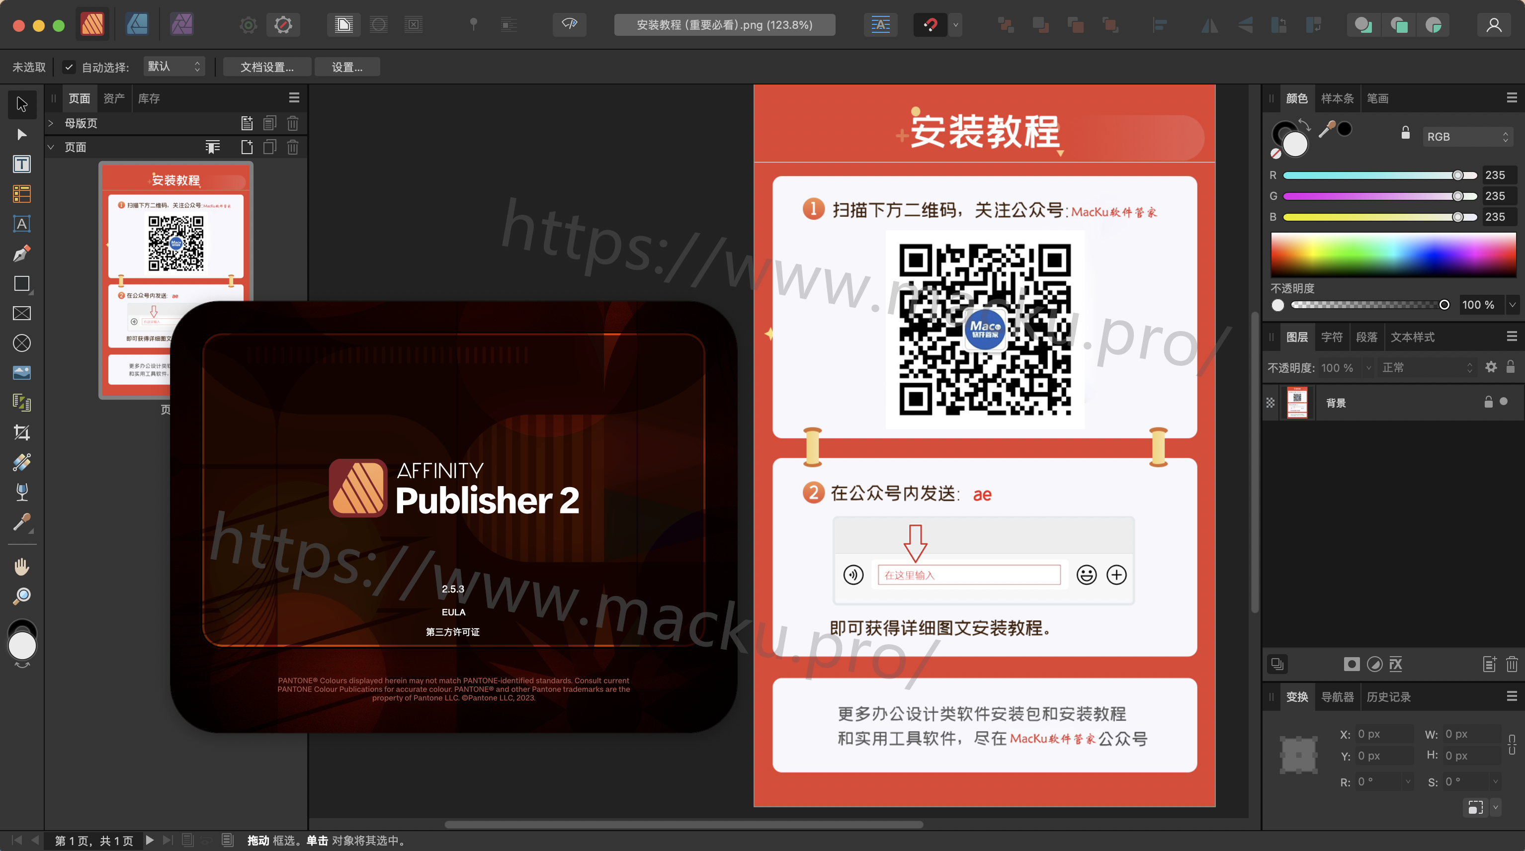Select the Table tool
The height and width of the screenshot is (851, 1525).
22,194
